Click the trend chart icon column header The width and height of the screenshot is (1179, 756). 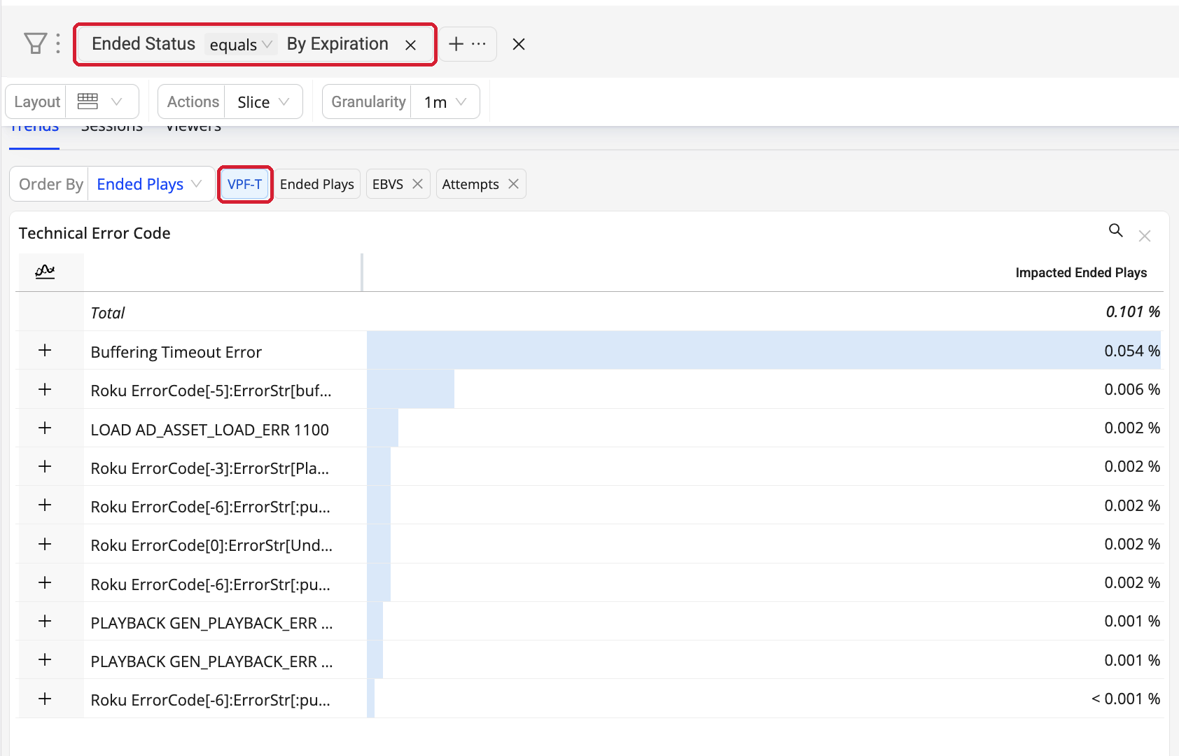click(46, 272)
